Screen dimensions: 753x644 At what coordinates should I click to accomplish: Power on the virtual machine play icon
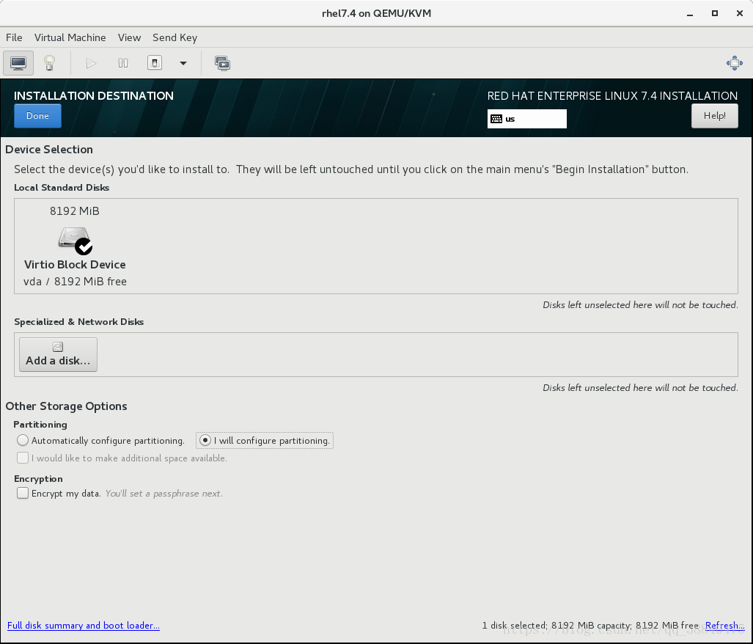tap(91, 63)
